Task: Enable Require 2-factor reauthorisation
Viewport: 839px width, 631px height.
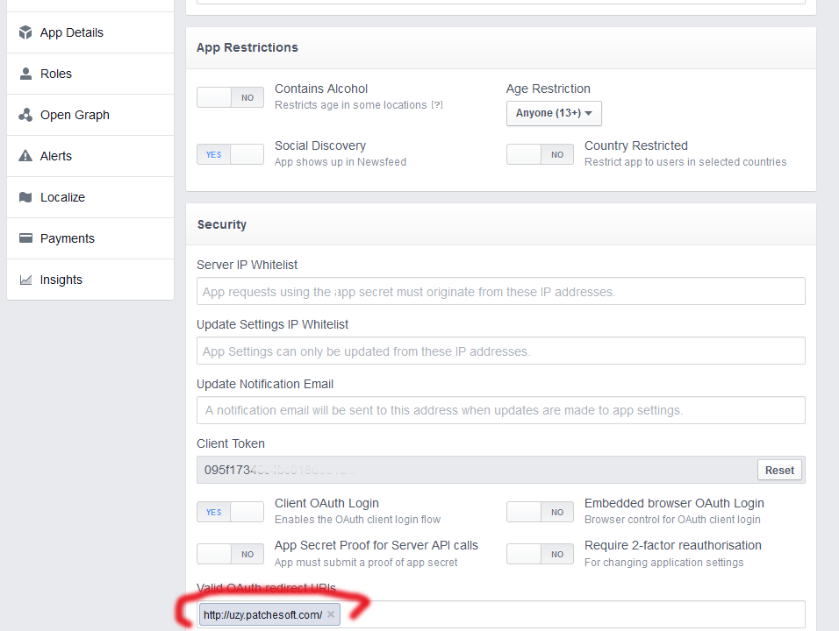Action: click(540, 554)
